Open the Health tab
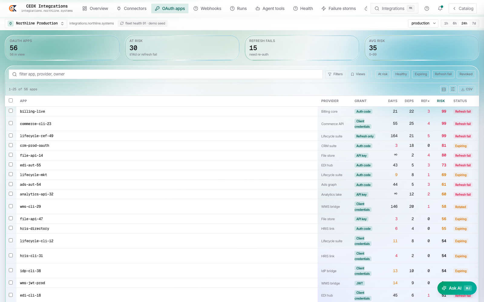 [x=303, y=8]
